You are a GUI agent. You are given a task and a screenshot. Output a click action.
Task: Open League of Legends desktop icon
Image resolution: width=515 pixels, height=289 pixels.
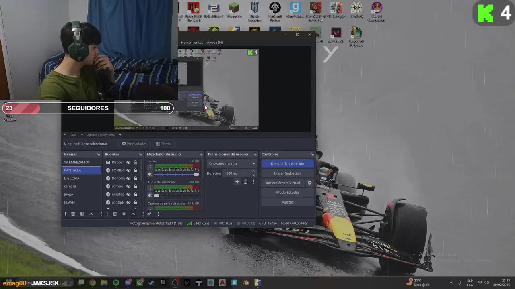[x=356, y=37]
